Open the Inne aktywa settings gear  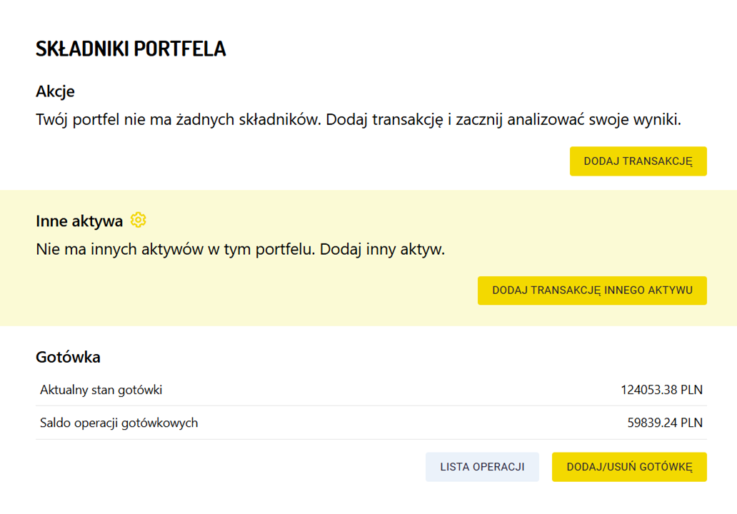click(139, 221)
